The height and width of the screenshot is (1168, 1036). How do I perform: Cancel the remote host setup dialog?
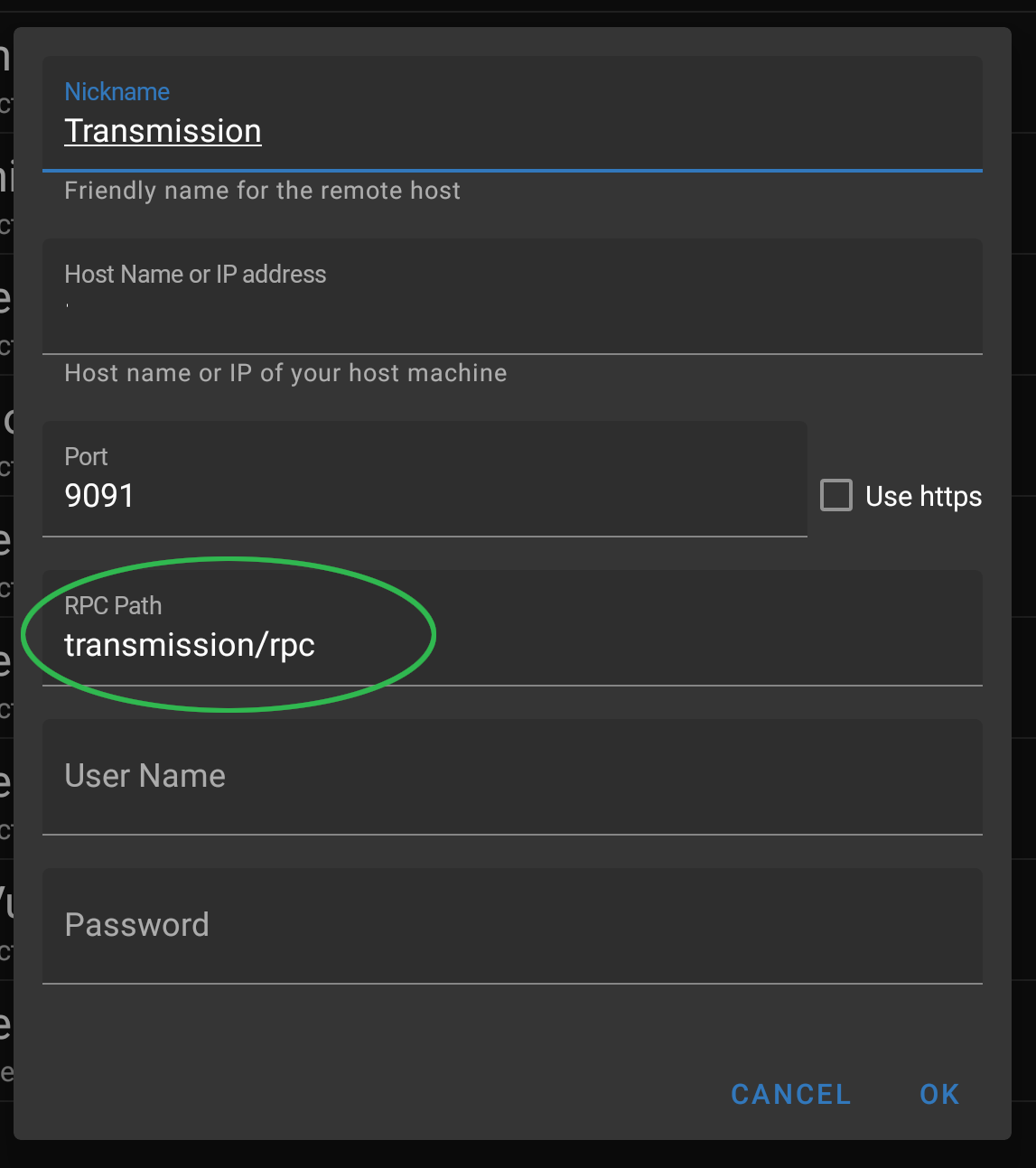[789, 1093]
